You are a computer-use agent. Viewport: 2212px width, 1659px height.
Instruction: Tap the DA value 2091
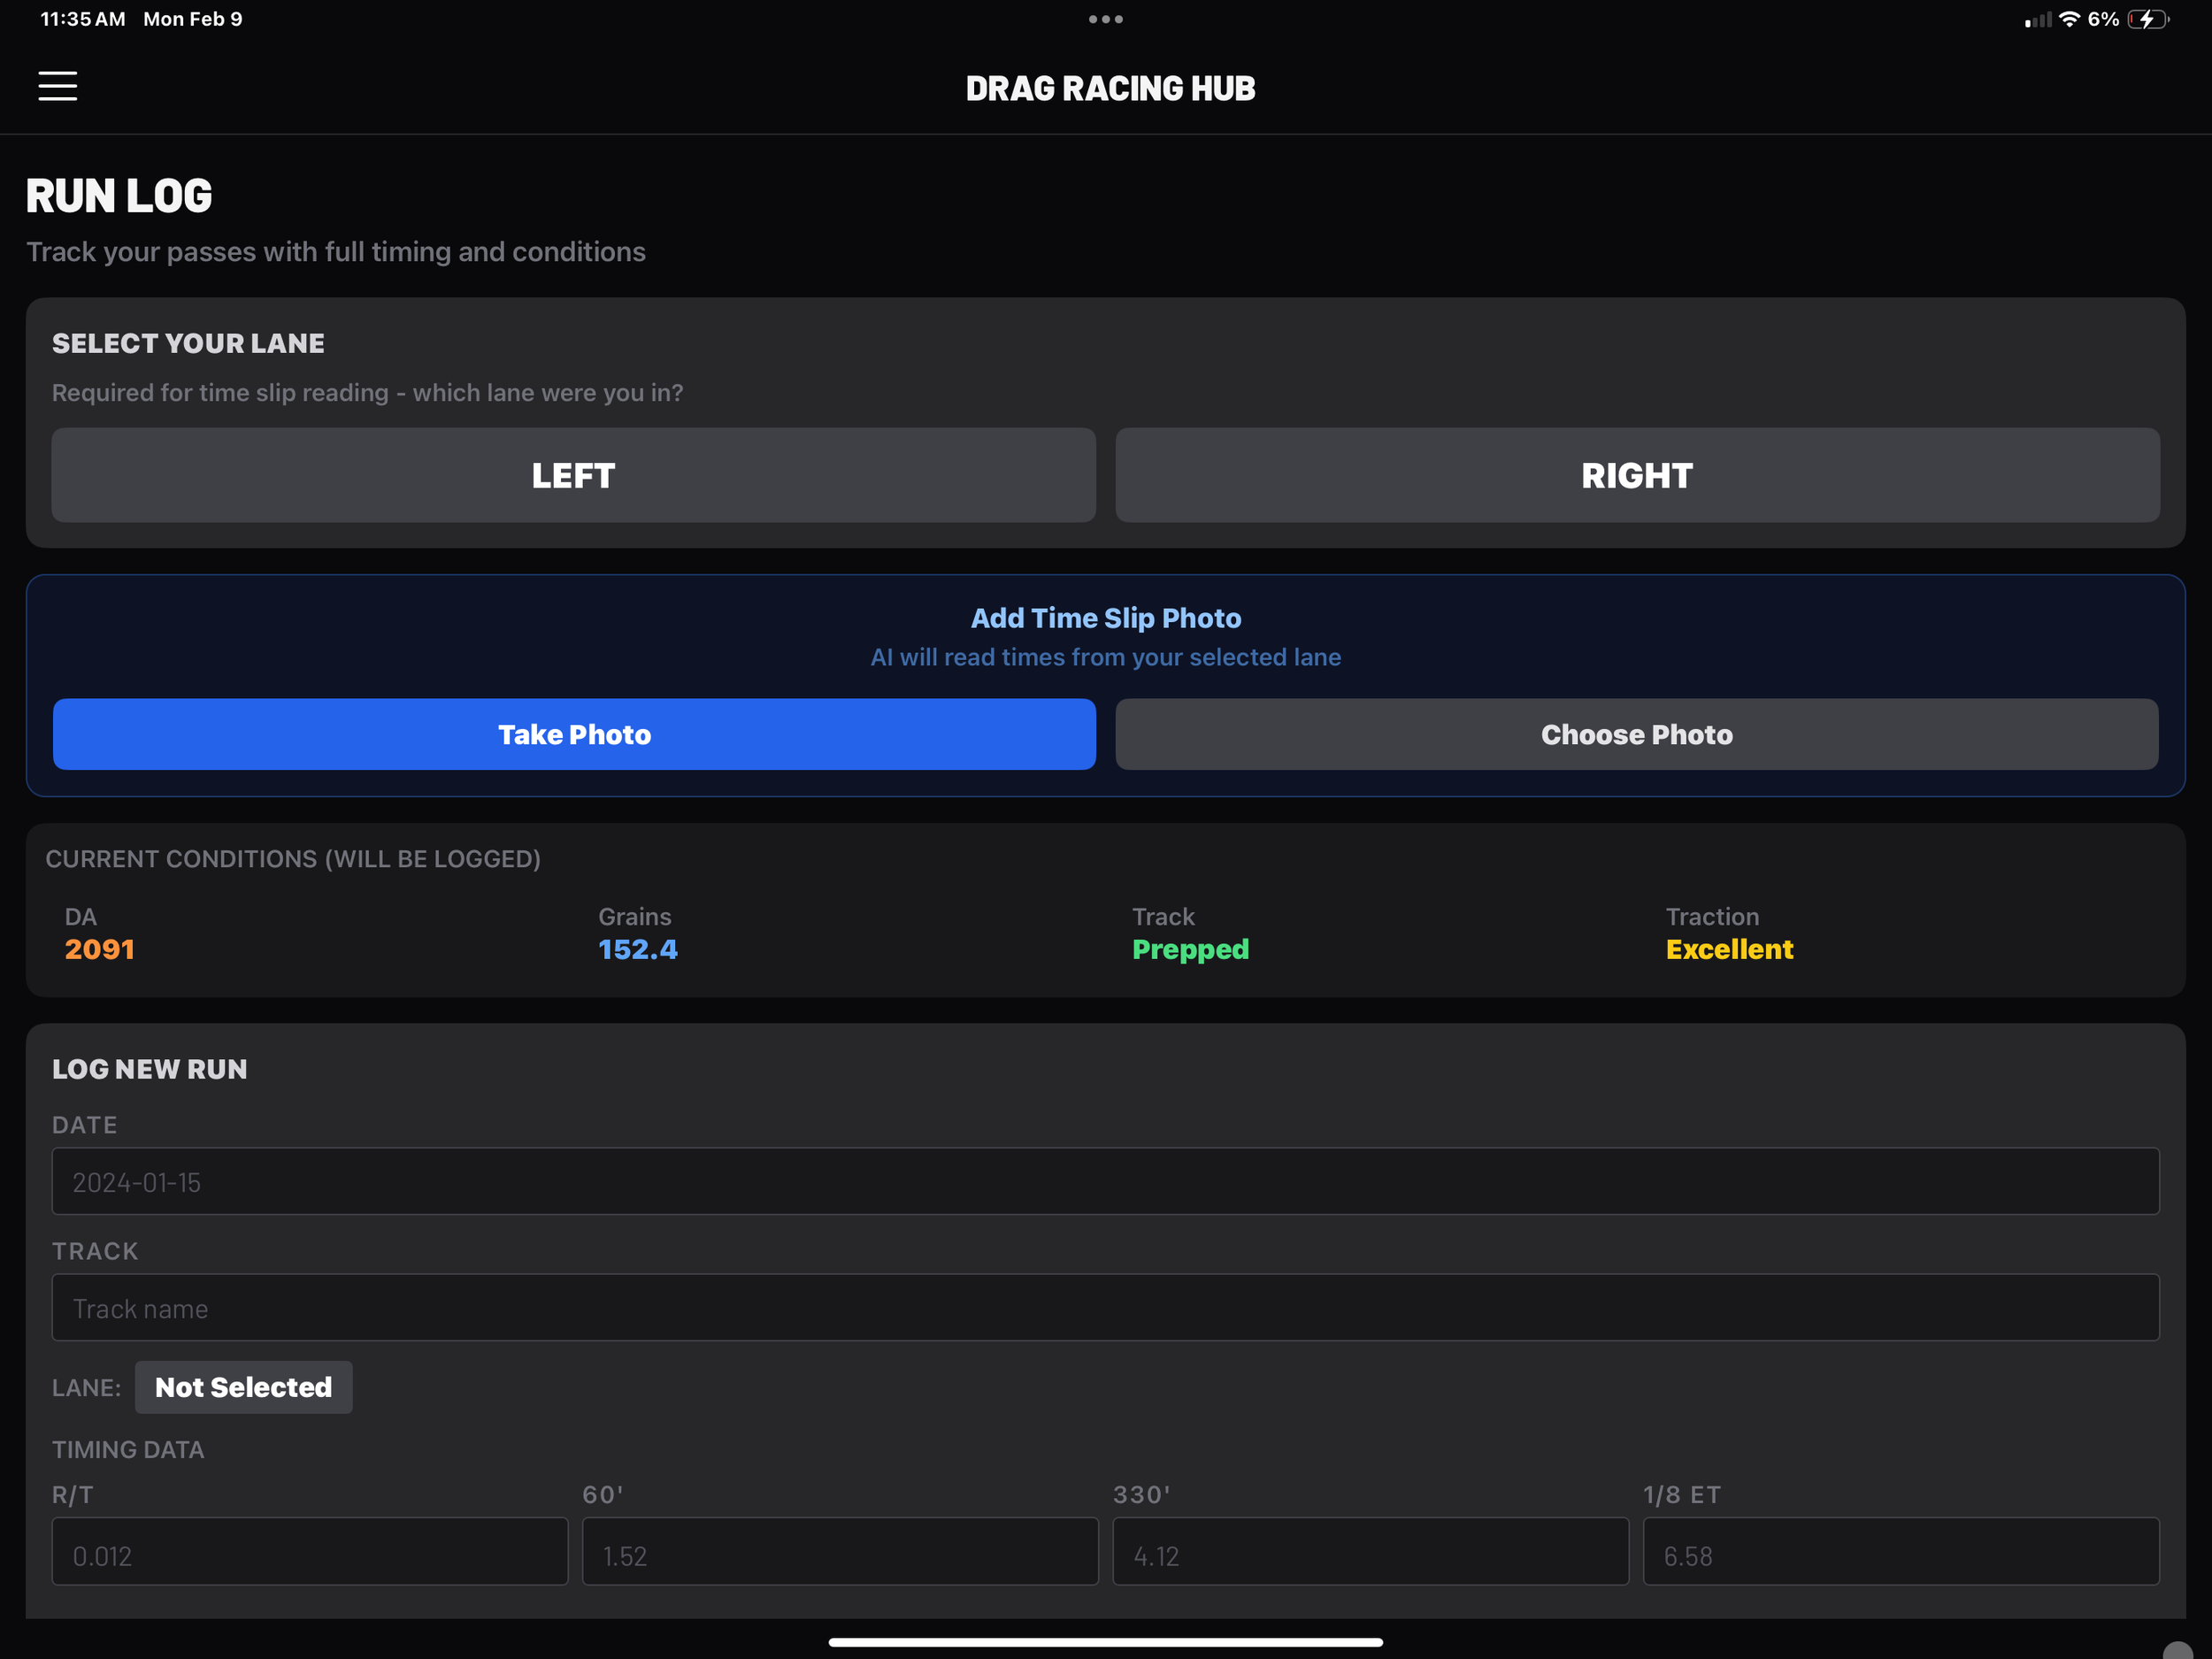tap(99, 949)
